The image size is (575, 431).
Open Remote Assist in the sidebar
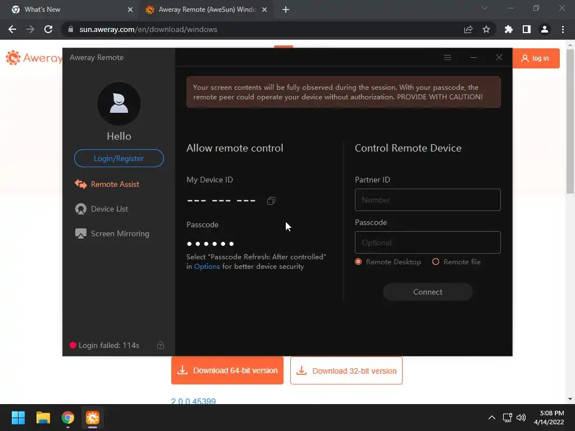107,184
